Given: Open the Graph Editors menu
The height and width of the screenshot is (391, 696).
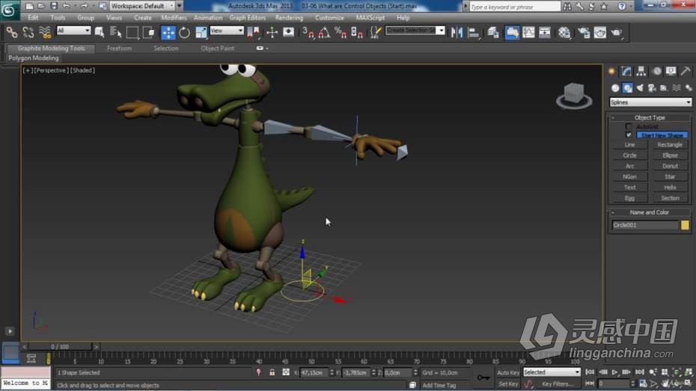Looking at the screenshot, I should point(247,18).
